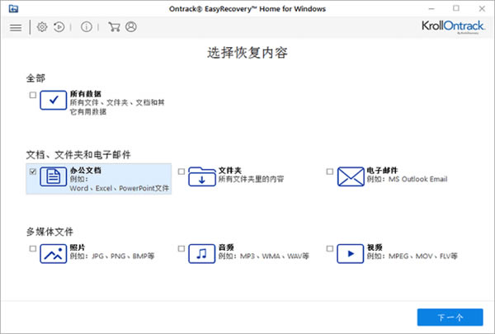This screenshot has width=495, height=334.
Task: Click the 照片 picture icon
Action: click(x=54, y=253)
